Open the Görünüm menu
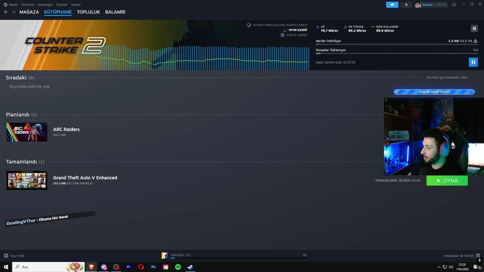The height and width of the screenshot is (272, 484). [x=28, y=5]
